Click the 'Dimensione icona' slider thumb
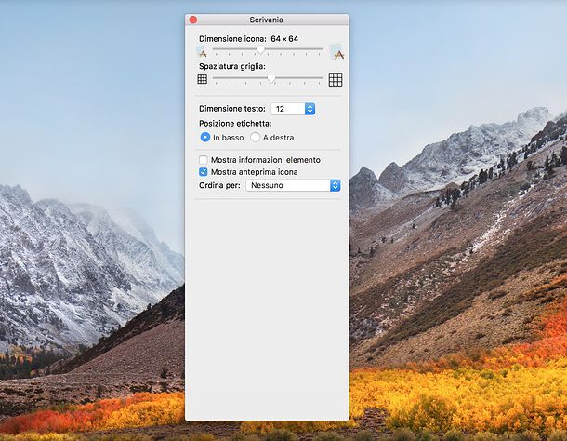The height and width of the screenshot is (441, 567). (x=260, y=49)
